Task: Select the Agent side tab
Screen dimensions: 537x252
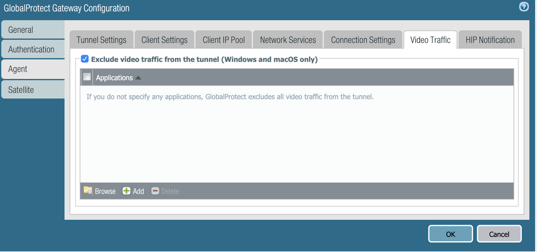Action: tap(33, 69)
